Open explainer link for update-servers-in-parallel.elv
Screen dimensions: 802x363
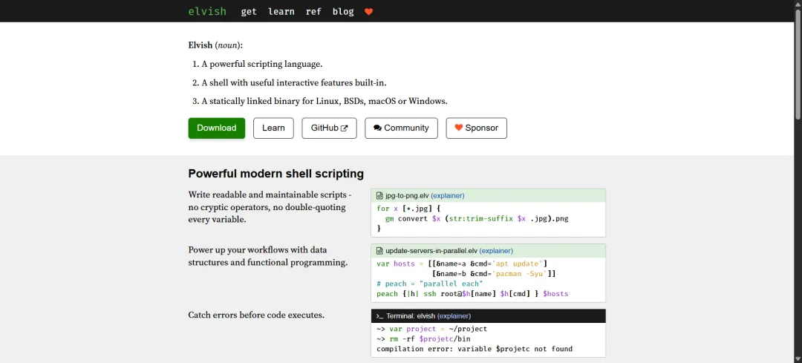[496, 250]
